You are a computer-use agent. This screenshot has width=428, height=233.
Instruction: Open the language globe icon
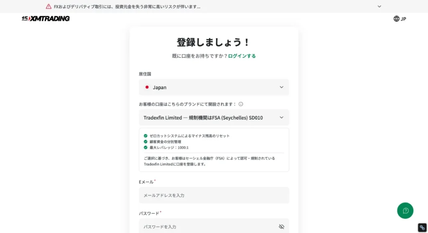[x=396, y=18]
